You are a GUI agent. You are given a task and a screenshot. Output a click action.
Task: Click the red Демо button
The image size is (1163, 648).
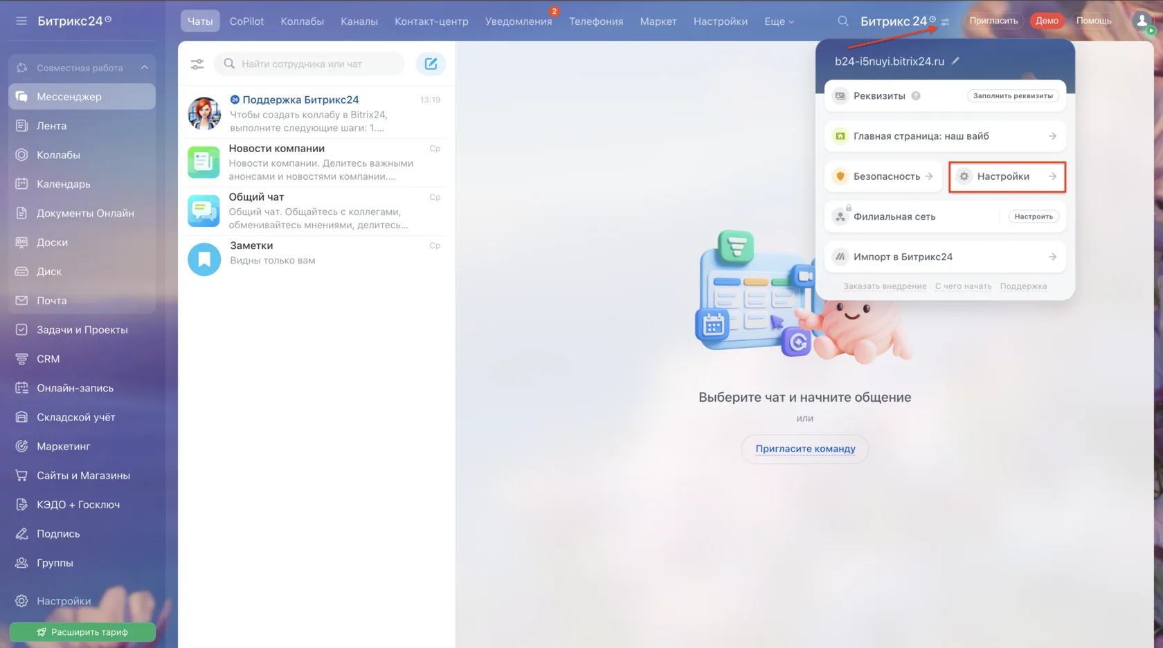tap(1047, 21)
